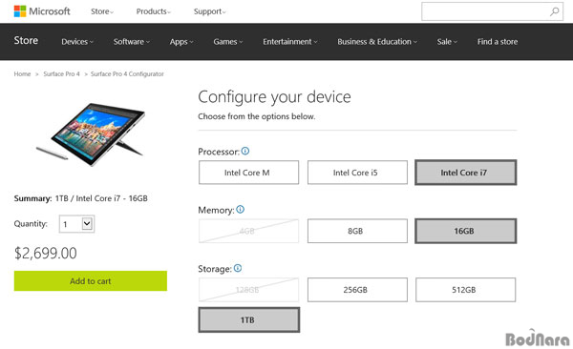The height and width of the screenshot is (349, 573).
Task: Click the Microsoft logo
Action: (42, 11)
